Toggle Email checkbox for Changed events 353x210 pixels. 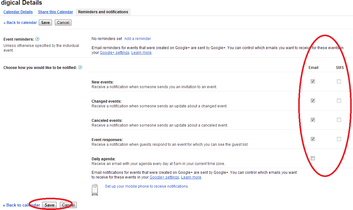coord(313,101)
